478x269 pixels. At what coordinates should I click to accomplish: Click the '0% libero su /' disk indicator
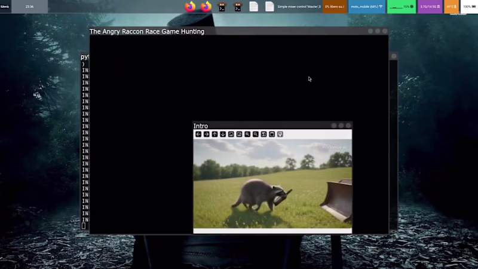335,7
